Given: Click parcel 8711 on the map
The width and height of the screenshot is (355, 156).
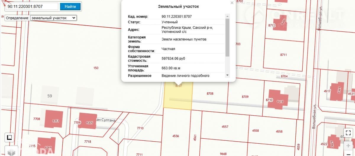Looking at the screenshot, I should coord(283,55).
